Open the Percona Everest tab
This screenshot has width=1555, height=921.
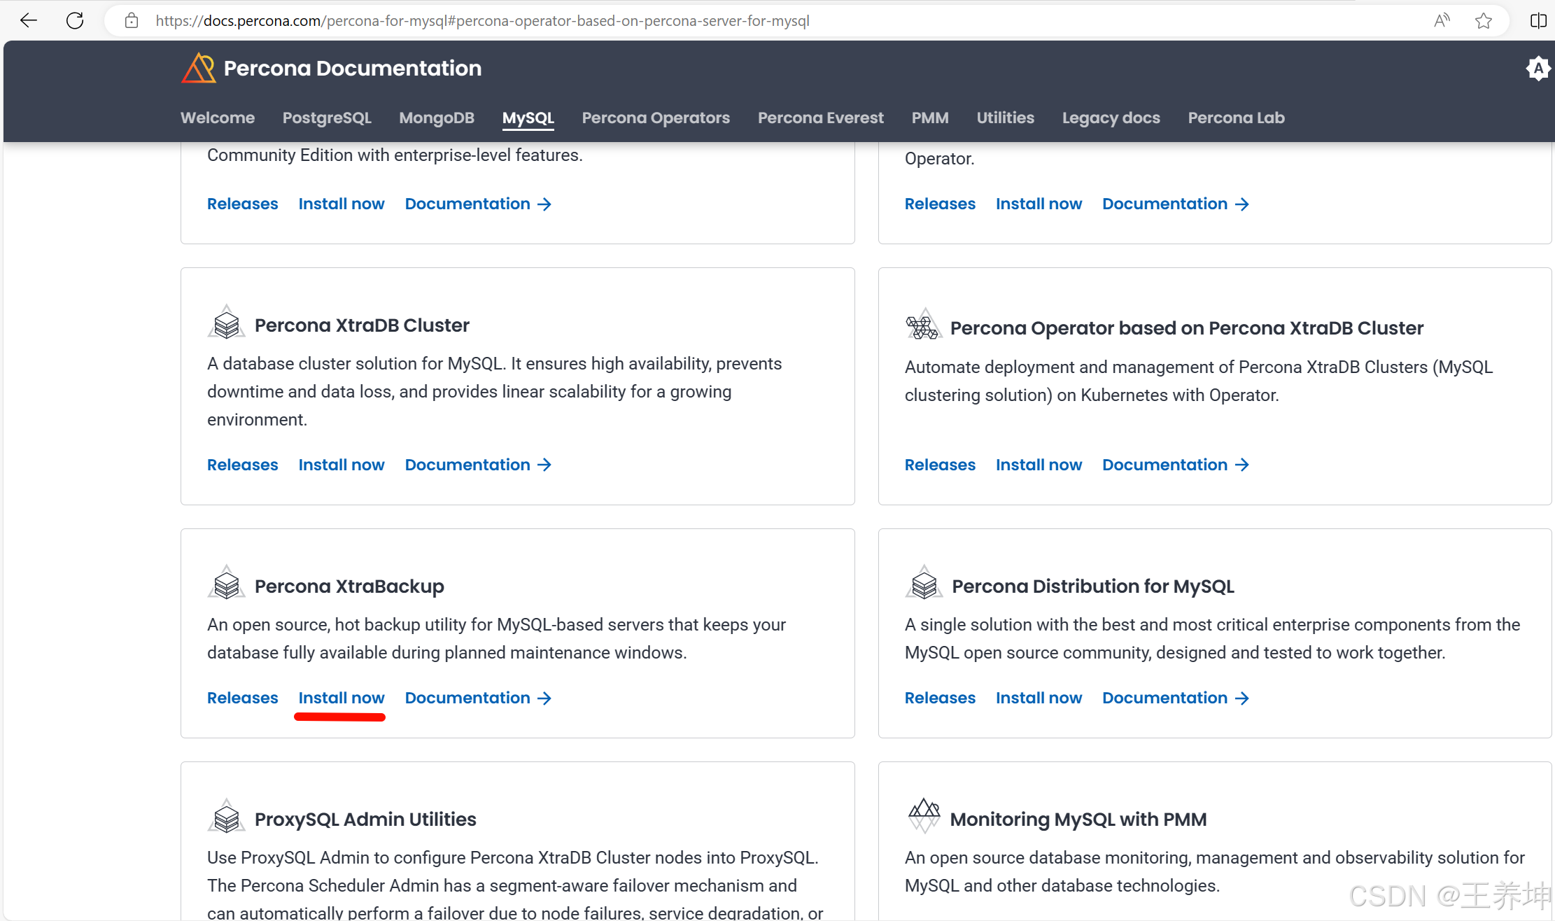tap(820, 118)
